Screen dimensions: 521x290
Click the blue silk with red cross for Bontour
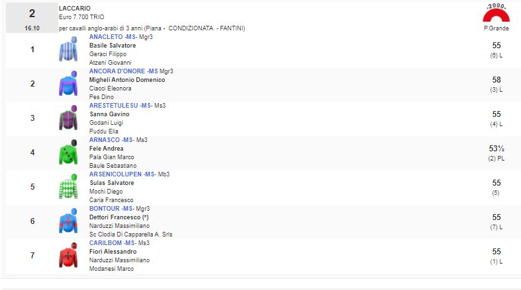[68, 221]
